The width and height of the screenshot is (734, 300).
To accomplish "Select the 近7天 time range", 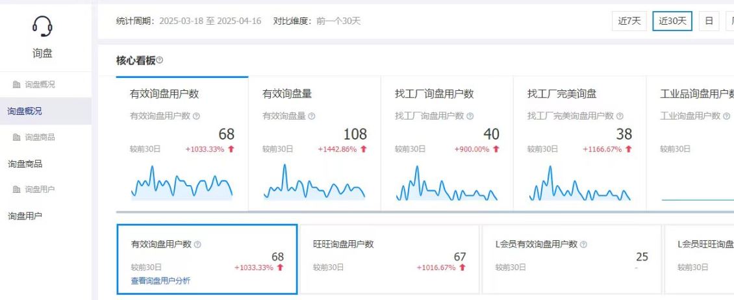I will (629, 21).
